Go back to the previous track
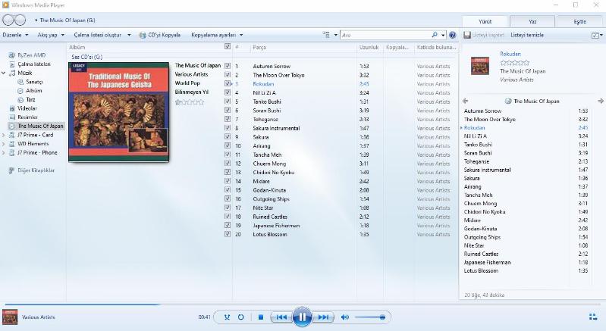The height and width of the screenshot is (331, 606). (281, 317)
